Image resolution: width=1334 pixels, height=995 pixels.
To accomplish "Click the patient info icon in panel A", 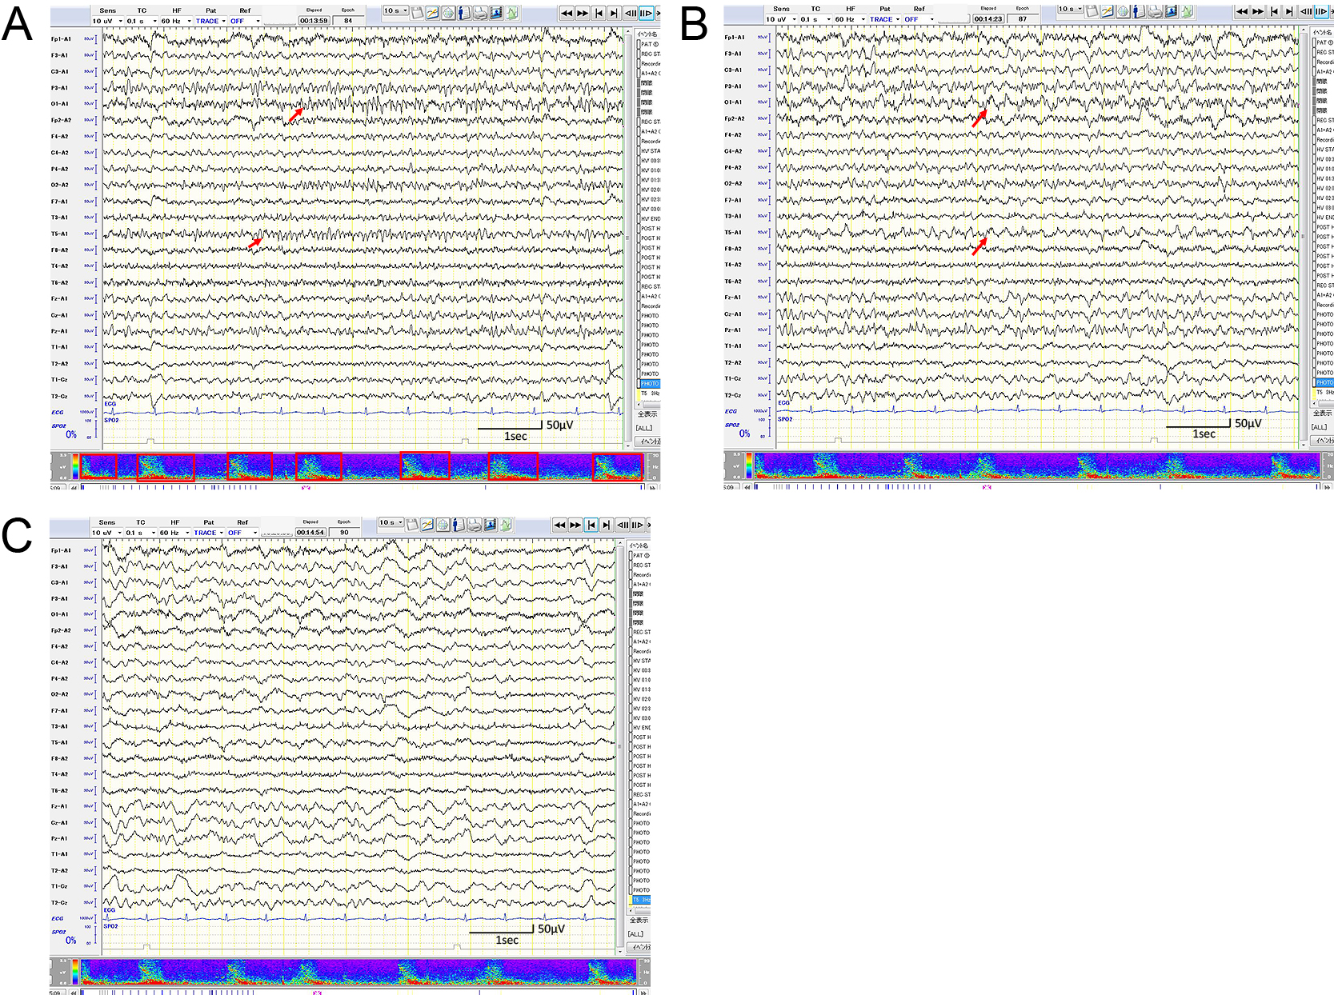I will pos(464,13).
